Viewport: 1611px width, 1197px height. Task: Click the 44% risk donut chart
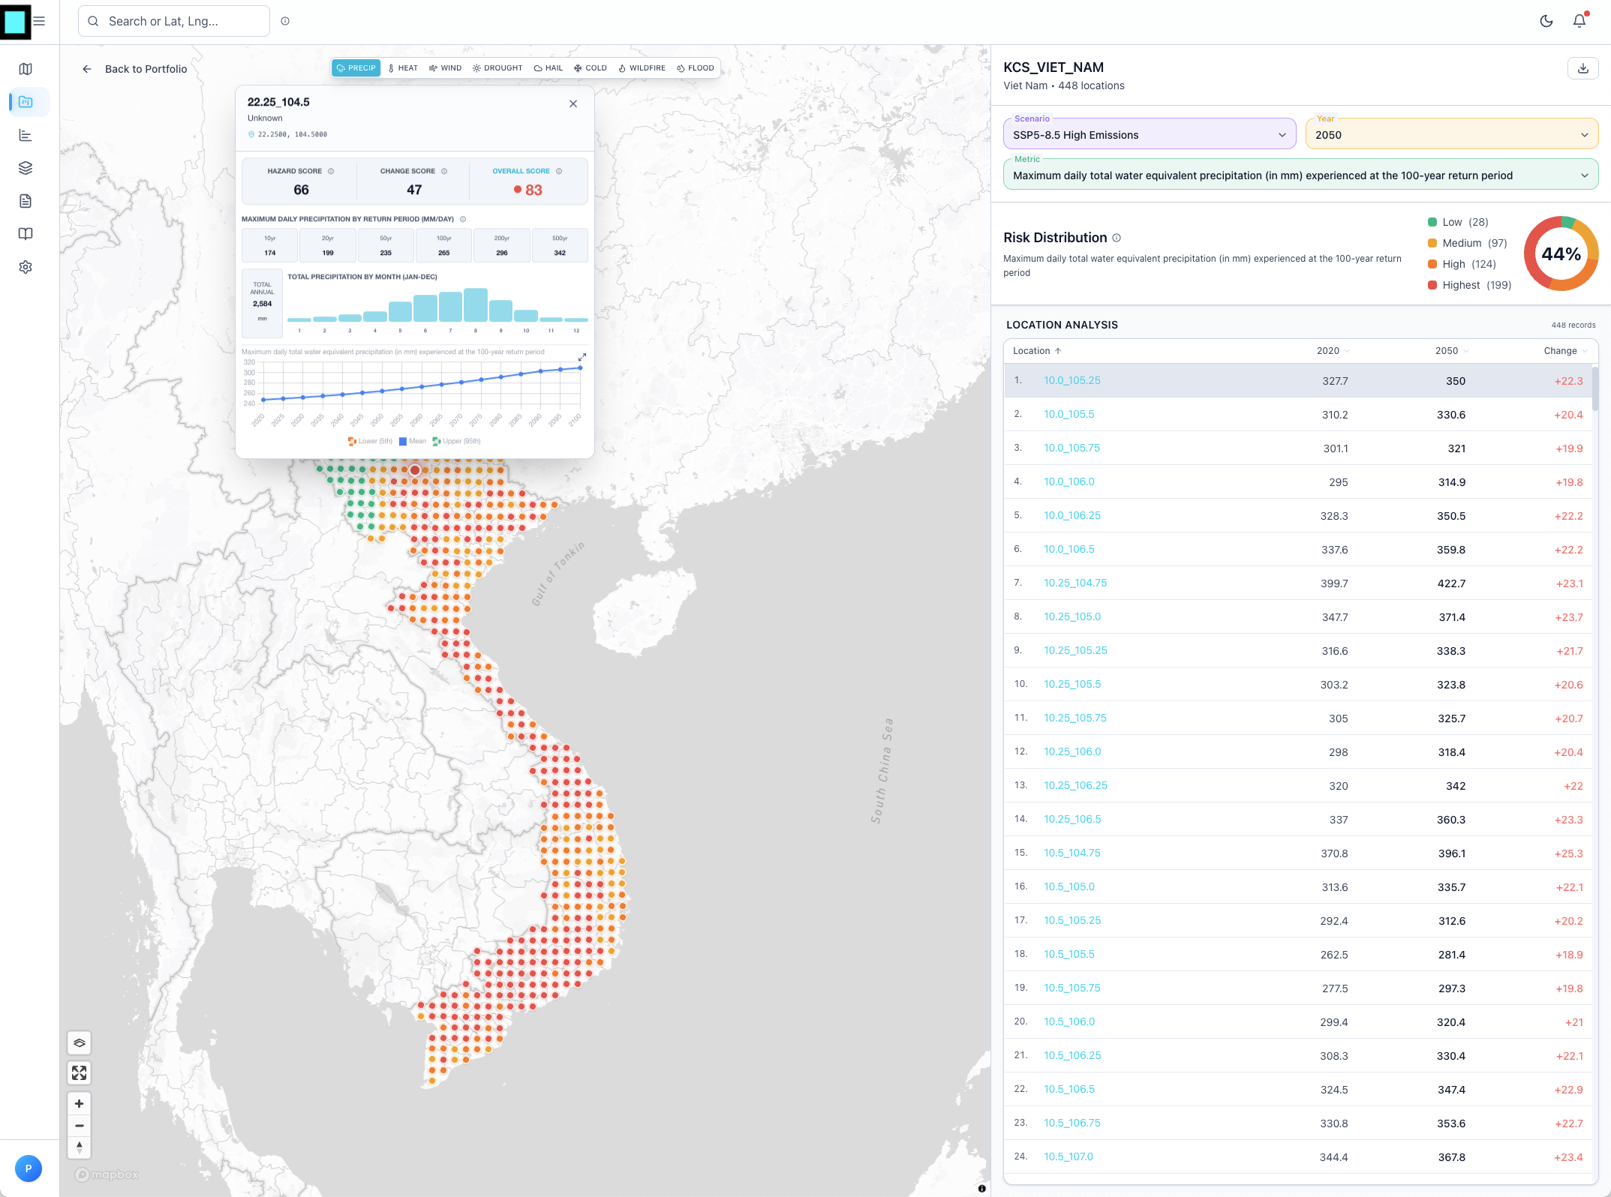click(x=1561, y=253)
